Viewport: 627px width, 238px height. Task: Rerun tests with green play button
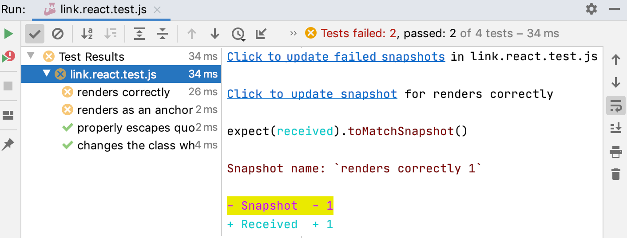click(x=8, y=34)
